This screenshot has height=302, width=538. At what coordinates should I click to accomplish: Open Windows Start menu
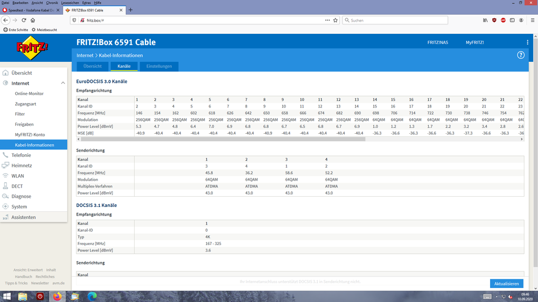[x=7, y=297]
